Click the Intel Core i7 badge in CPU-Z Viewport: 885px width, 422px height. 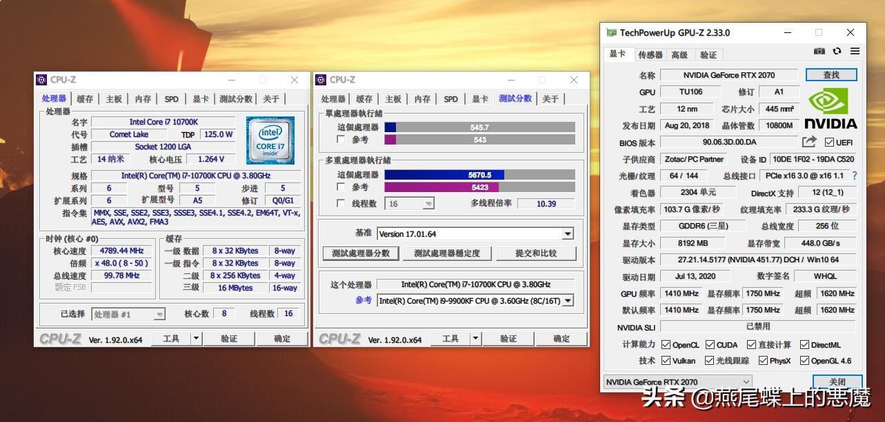coord(270,141)
